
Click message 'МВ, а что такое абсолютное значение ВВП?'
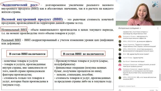tap(139, 78)
